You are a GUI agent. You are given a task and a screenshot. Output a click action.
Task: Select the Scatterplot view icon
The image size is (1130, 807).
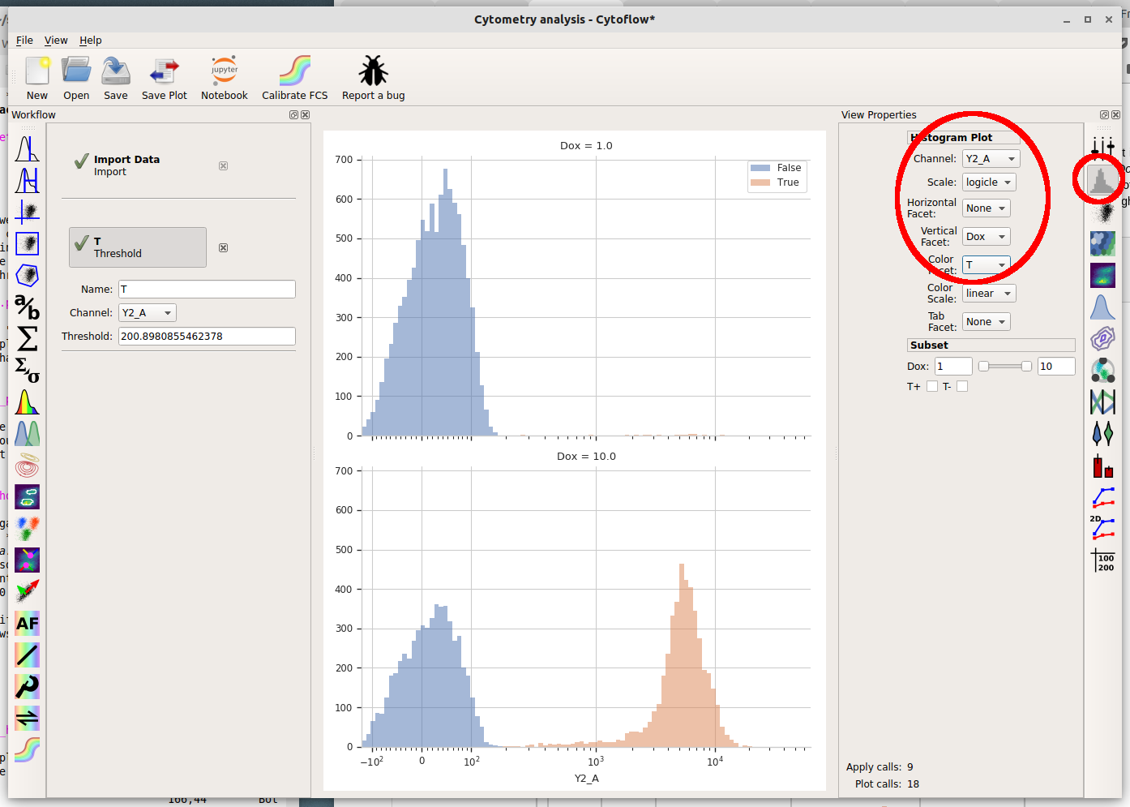pos(1102,212)
